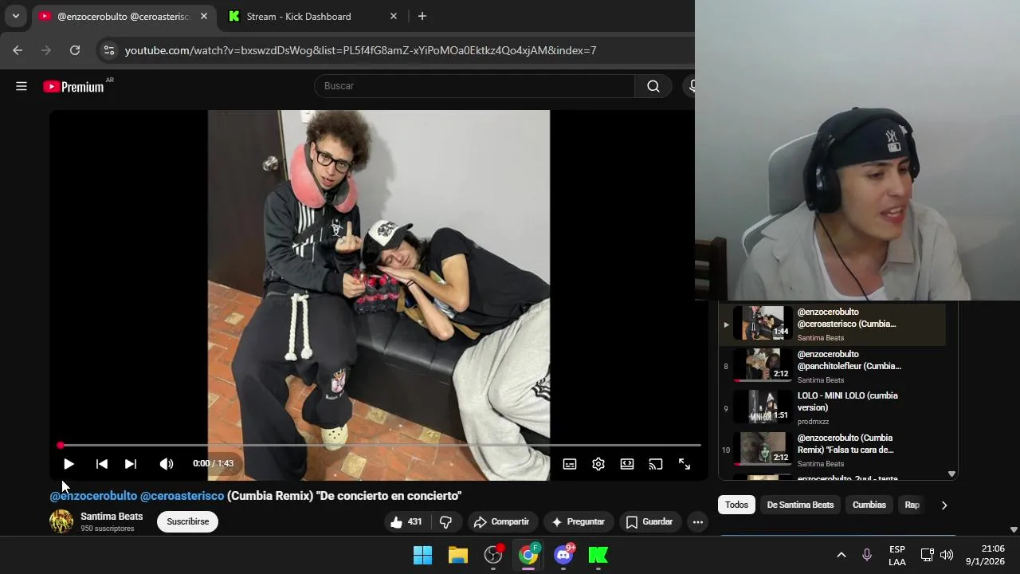The height and width of the screenshot is (574, 1020).
Task: Click the microphone tray icon
Action: coord(867,555)
